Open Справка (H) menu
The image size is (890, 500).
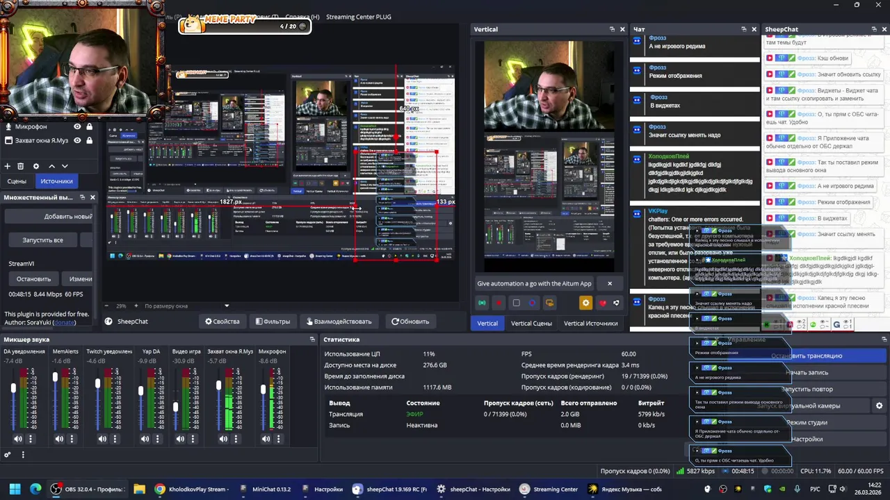point(302,17)
